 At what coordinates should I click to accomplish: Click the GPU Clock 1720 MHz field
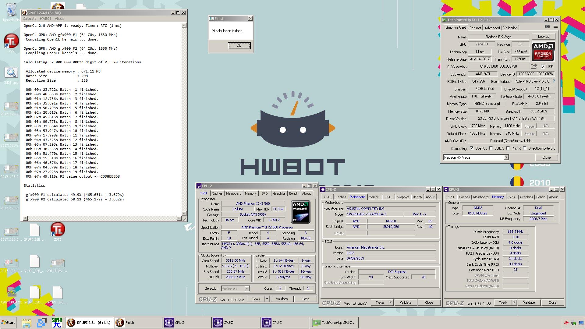click(477, 126)
